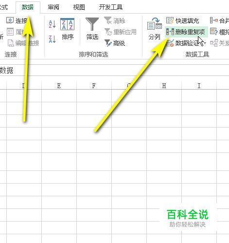Click the 删除重复项 remove duplicates button
Image resolution: width=229 pixels, height=243 pixels.
[186, 32]
